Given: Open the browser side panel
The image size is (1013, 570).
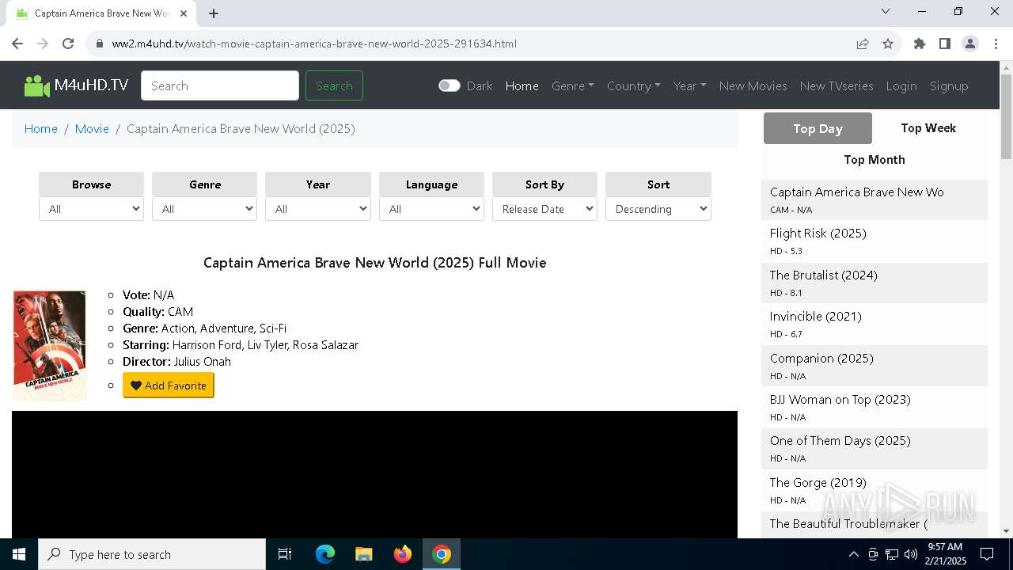Looking at the screenshot, I should [945, 44].
